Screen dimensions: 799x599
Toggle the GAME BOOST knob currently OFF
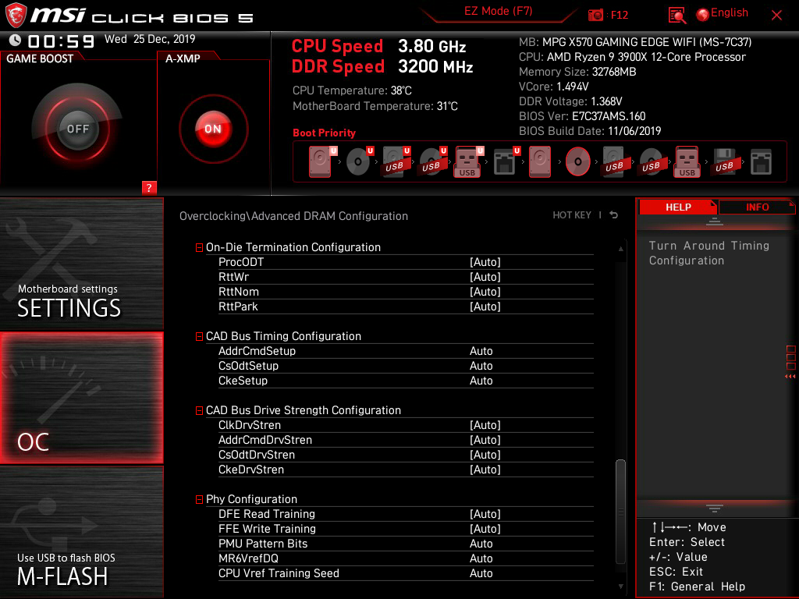tap(77, 129)
